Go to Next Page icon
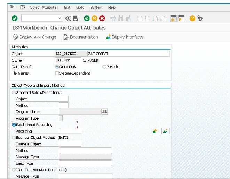Image resolution: width=230 pixels, height=179 pixels. [155, 18]
